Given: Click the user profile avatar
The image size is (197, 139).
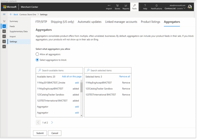Looking at the screenshot, I should [190, 7].
